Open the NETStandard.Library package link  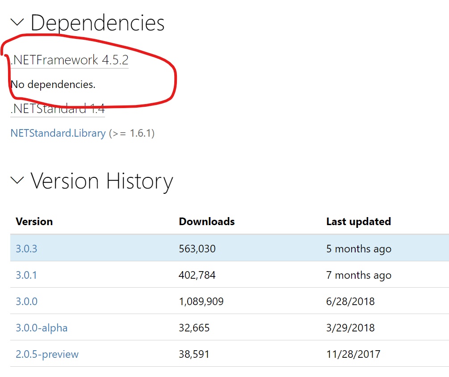point(58,133)
